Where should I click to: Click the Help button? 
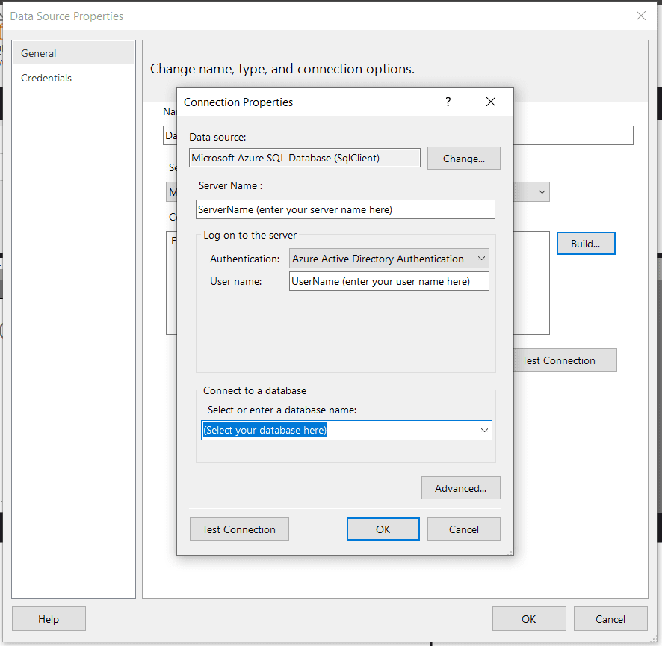[49, 619]
